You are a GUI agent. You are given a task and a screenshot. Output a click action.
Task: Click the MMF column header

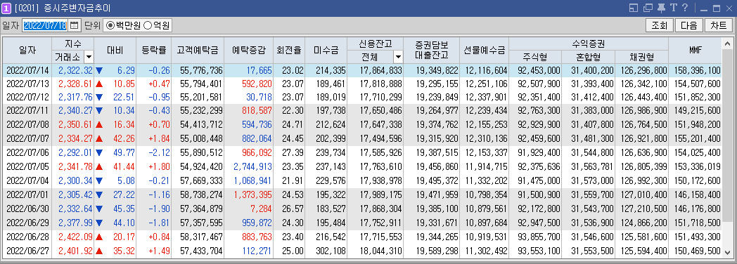pyautogui.click(x=696, y=51)
